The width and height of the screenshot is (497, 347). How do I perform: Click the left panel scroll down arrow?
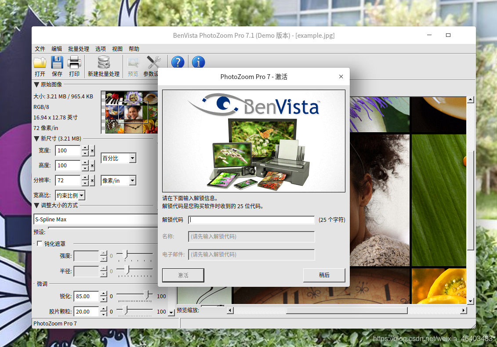(171, 312)
